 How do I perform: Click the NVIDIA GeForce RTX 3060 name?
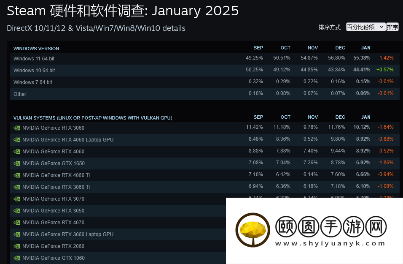[x=53, y=128]
